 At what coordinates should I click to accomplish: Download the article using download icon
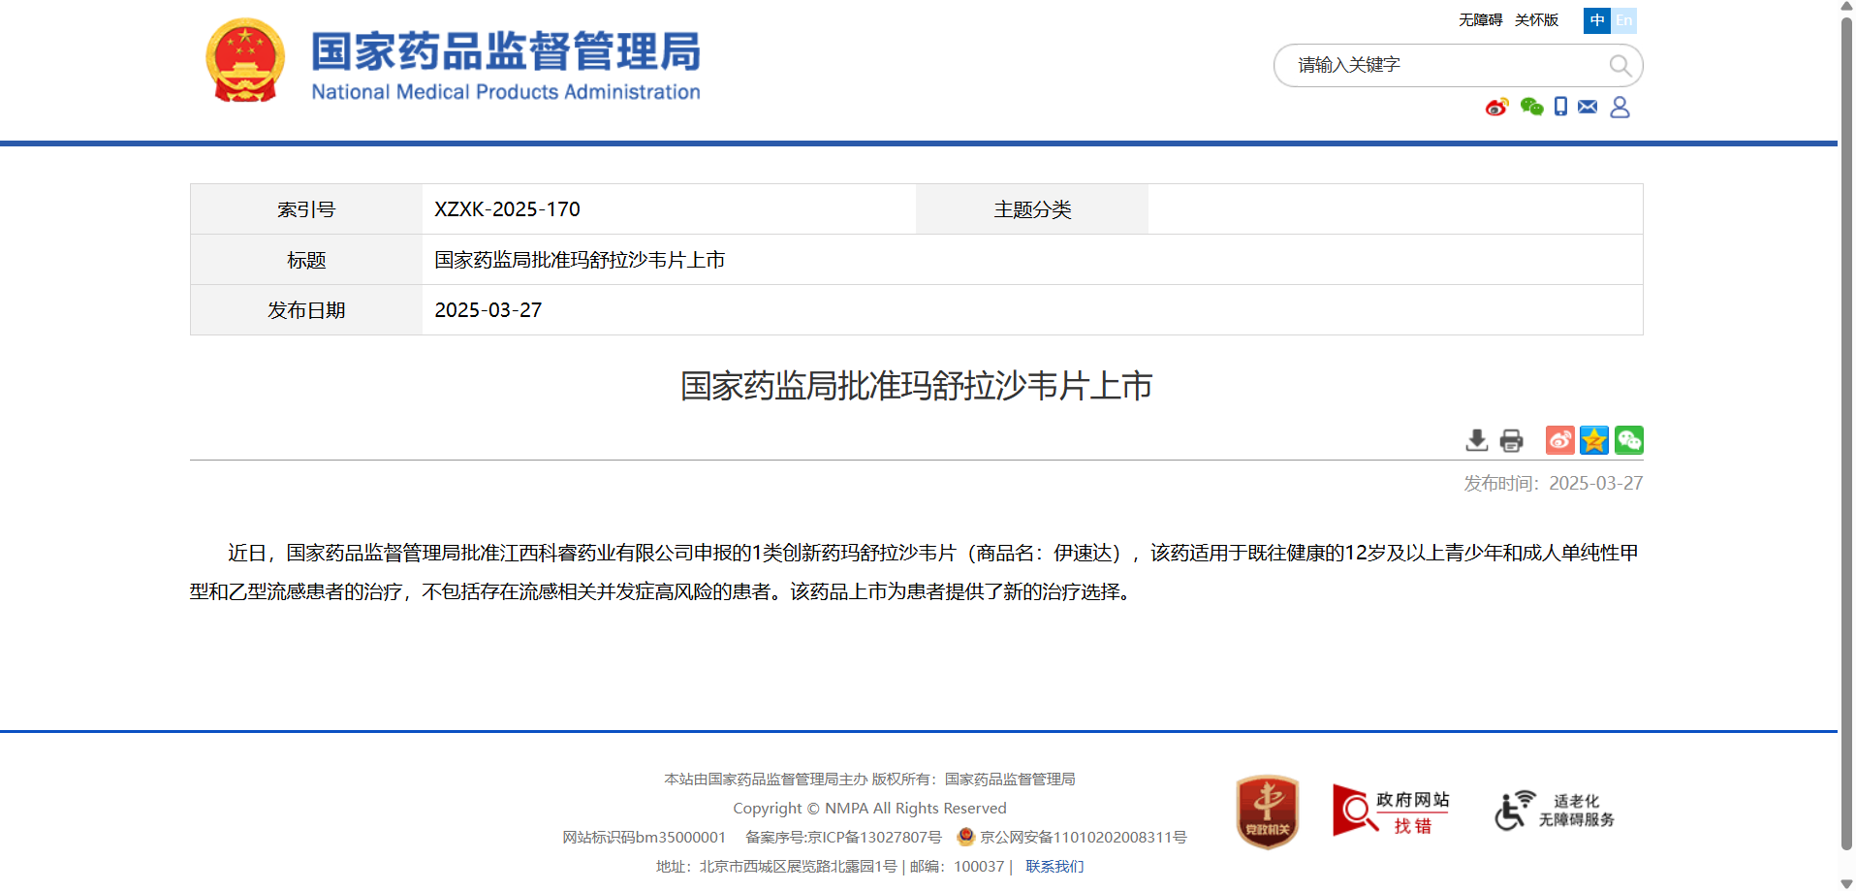click(1476, 441)
